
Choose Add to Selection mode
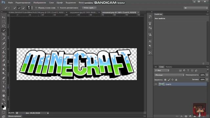pos(19,8)
